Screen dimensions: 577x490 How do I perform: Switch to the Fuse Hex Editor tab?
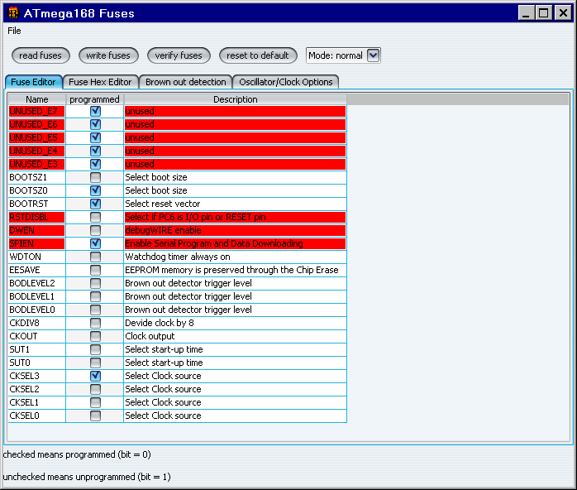pos(101,82)
